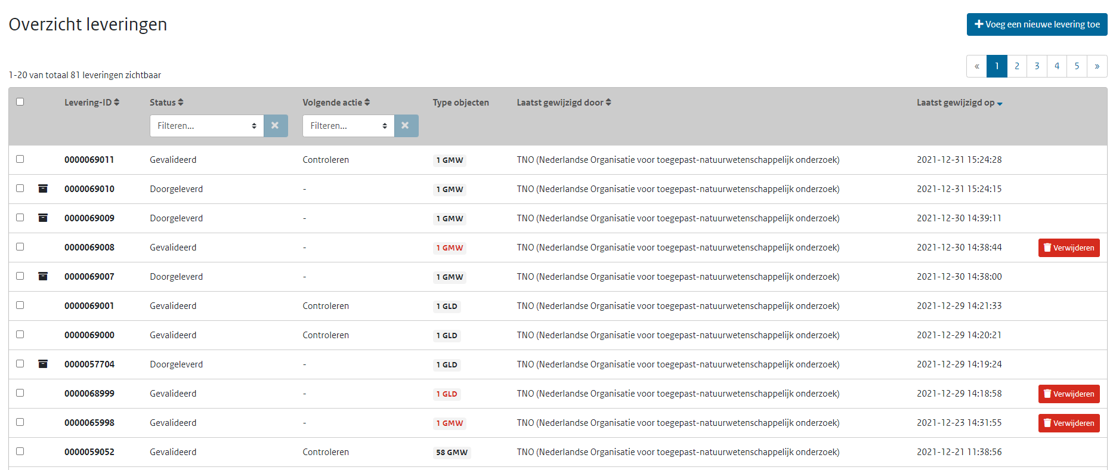Delete delivery 0000069008 with Verwijderen
Viewport: 1116px width, 470px height.
pos(1068,248)
